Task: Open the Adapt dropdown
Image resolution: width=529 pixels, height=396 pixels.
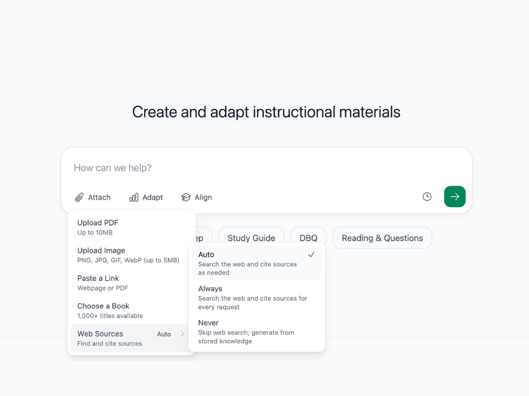Action: click(146, 197)
